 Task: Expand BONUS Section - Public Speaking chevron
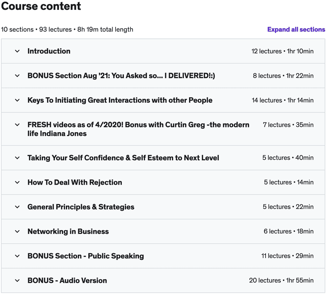pos(17,256)
